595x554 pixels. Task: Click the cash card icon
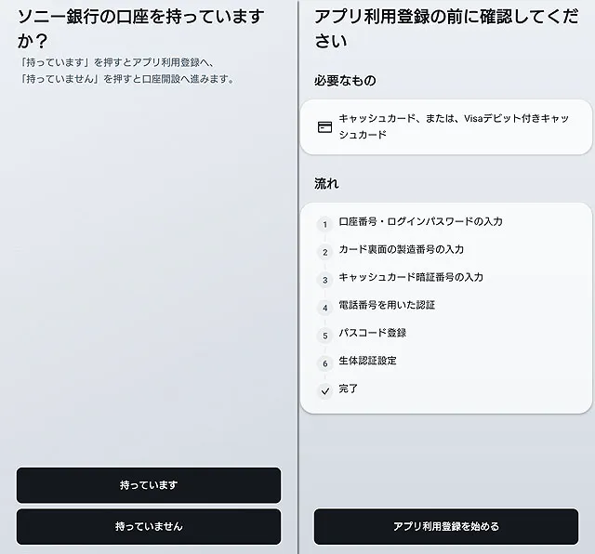pyautogui.click(x=324, y=126)
